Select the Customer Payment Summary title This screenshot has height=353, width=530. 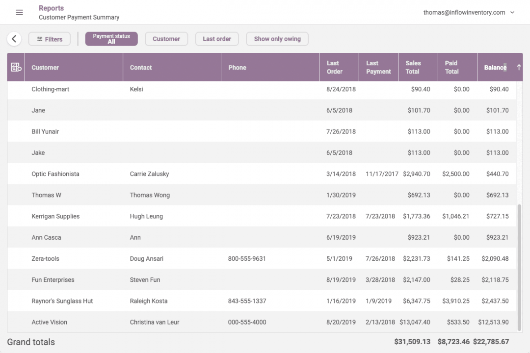click(79, 17)
